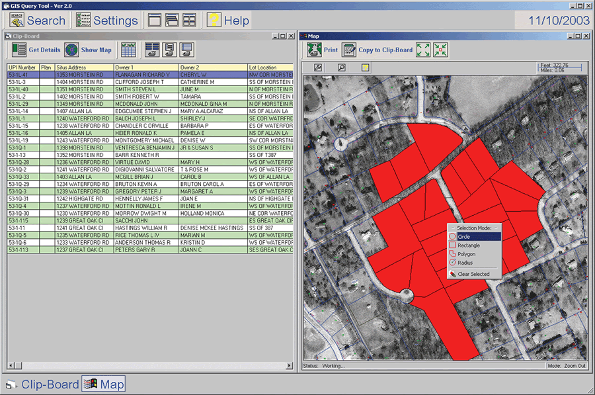595x395 pixels.
Task: Click the Lot Location column header
Action: tap(270, 67)
